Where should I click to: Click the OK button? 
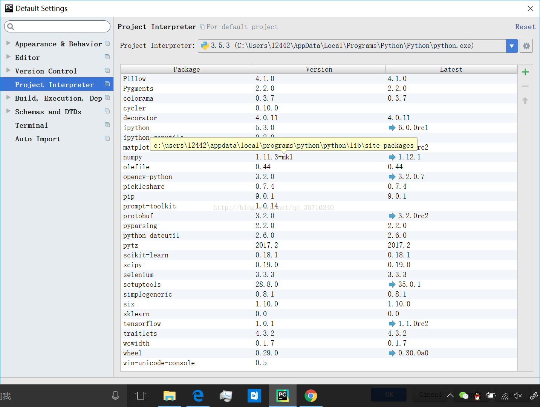[389, 395]
